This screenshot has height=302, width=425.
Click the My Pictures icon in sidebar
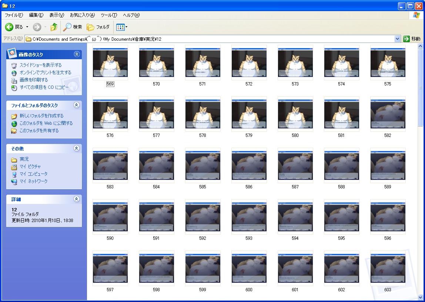[14, 167]
